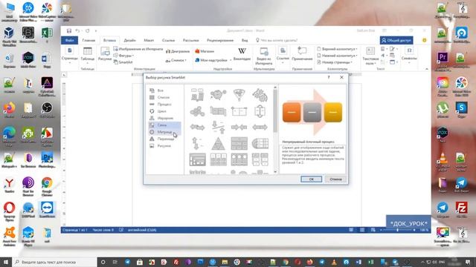Open the Windows Start menu
The height and width of the screenshot is (267, 476).
coord(6,262)
